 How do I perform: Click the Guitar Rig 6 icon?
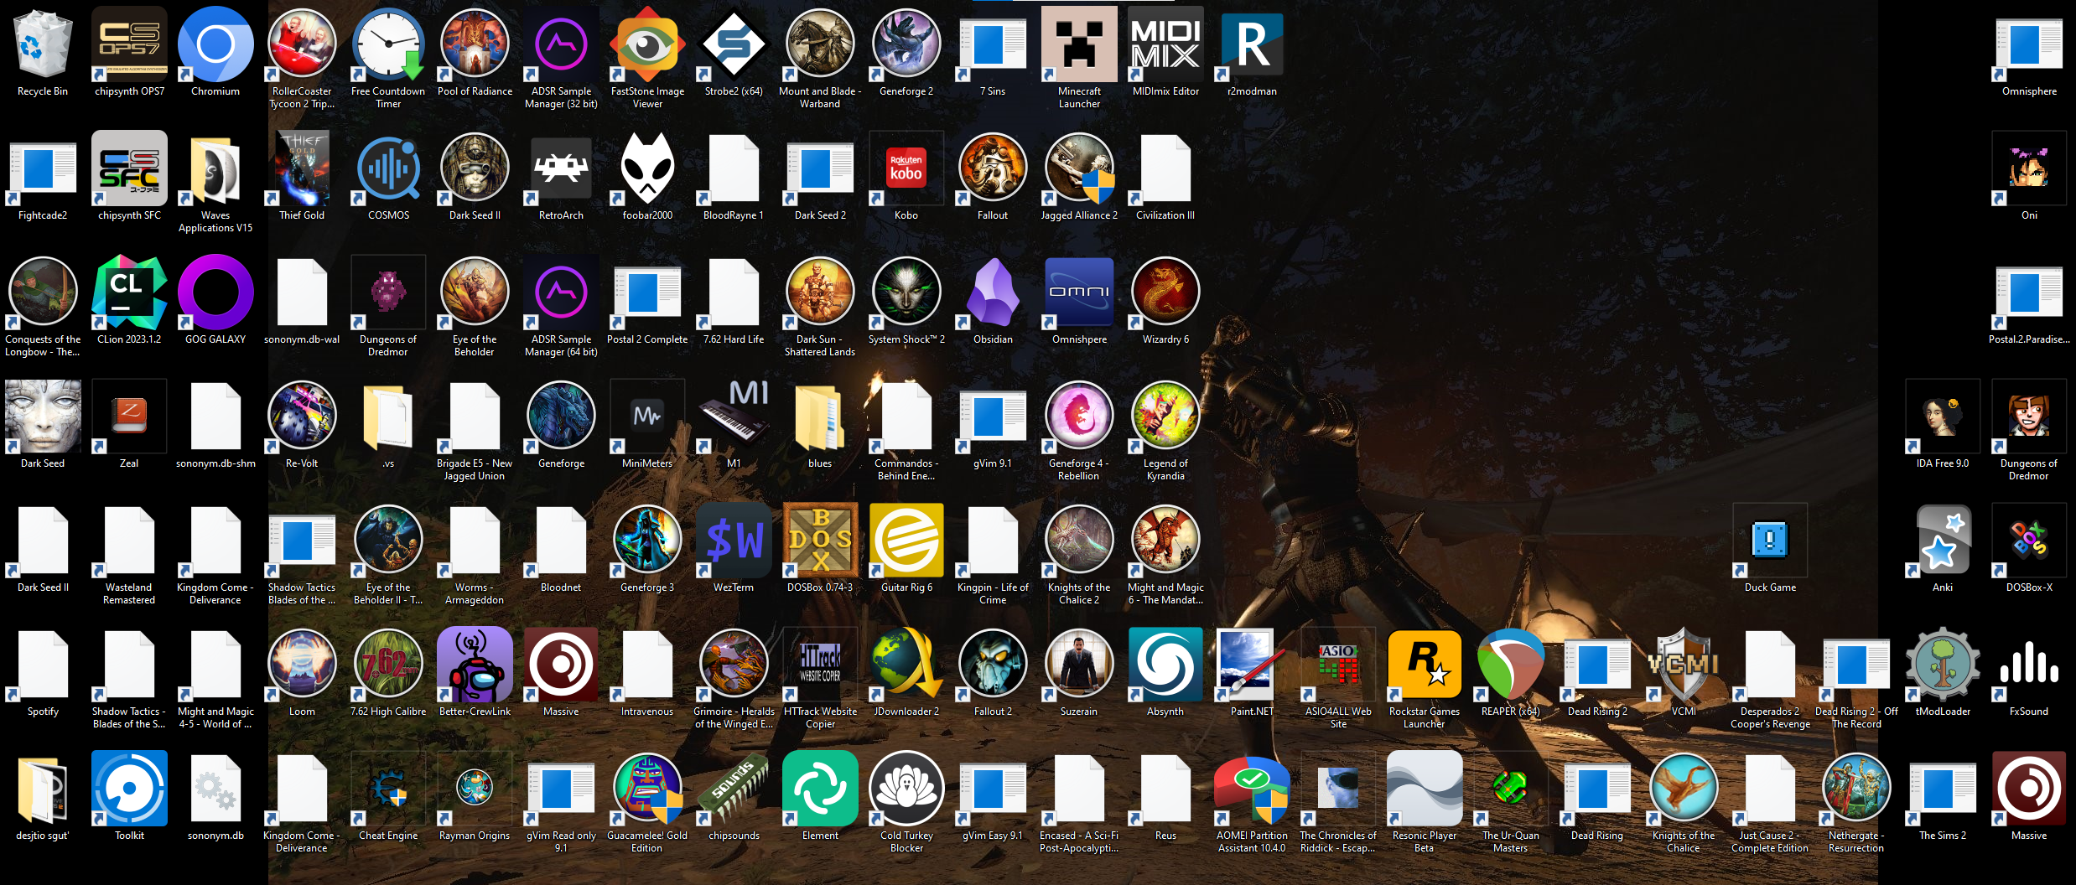(906, 541)
